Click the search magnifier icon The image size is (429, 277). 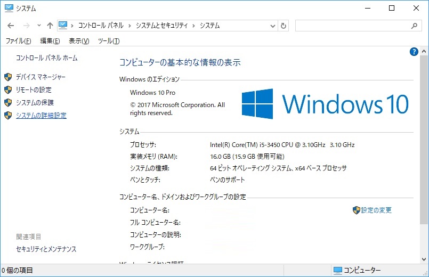[414, 26]
